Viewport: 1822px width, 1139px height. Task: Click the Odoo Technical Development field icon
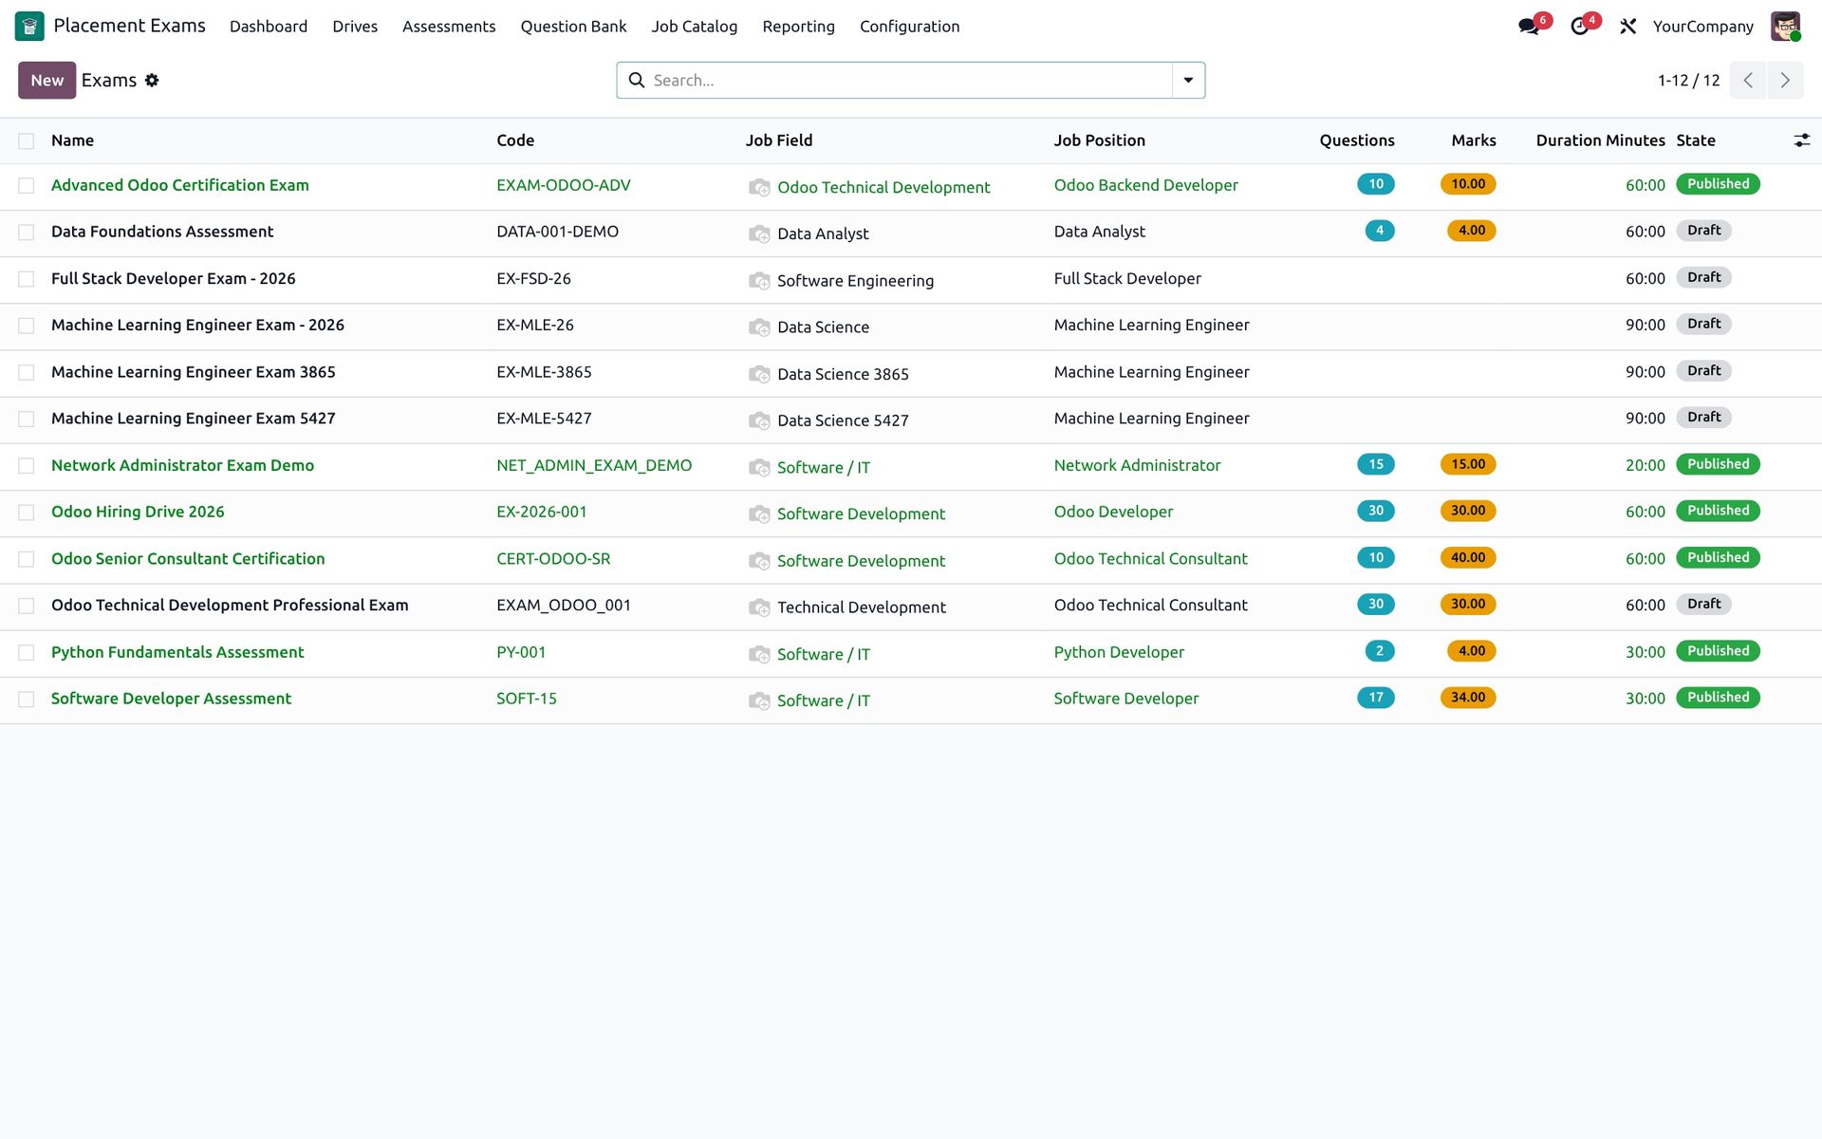[x=759, y=188]
